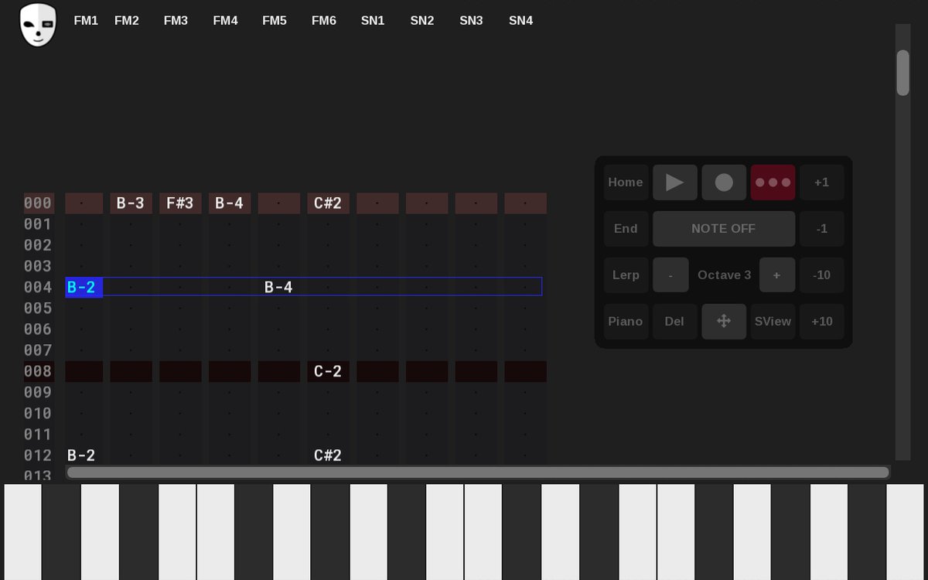Select the FM2 channel header
The height and width of the screenshot is (580, 928).
(x=127, y=21)
